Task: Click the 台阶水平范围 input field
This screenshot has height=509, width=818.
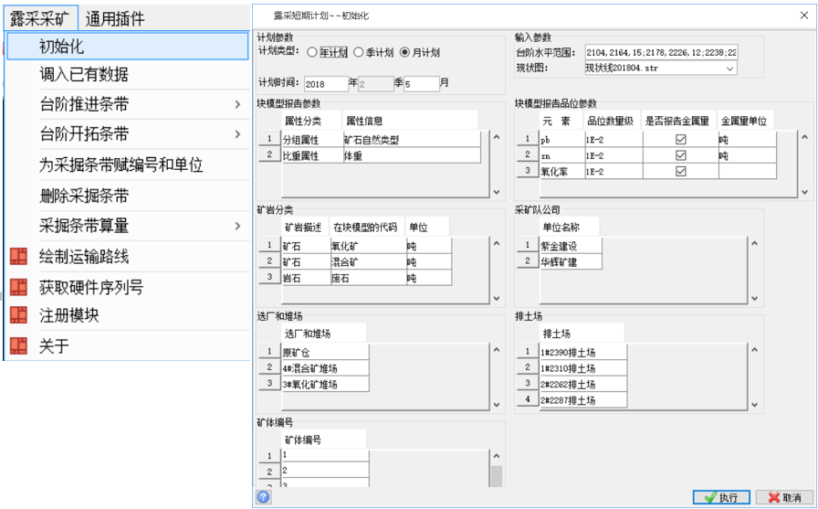Action: 660,53
